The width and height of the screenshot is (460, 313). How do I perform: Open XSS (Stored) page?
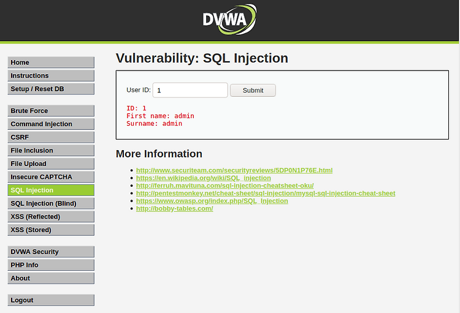[51, 230]
